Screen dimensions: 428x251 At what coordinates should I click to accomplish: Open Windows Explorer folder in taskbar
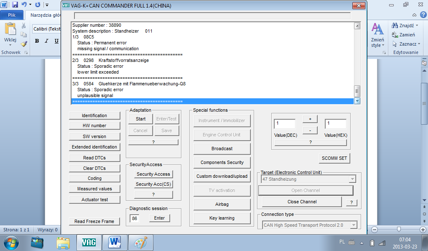coord(63,243)
